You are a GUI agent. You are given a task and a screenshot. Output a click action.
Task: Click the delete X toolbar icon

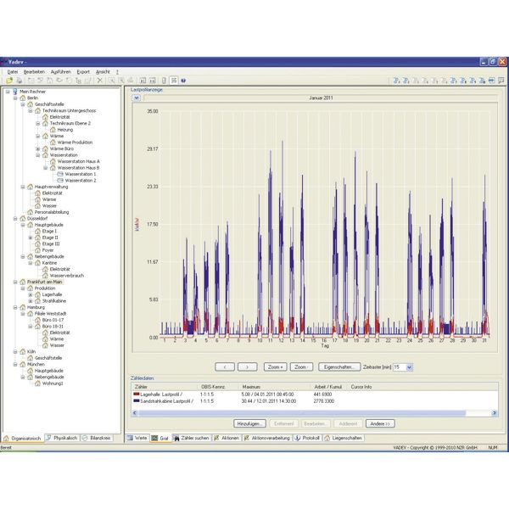99,81
